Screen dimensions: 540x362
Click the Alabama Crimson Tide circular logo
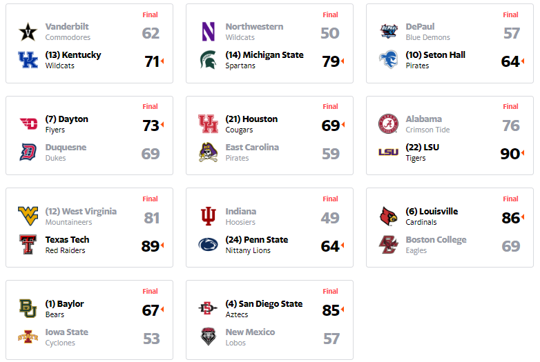click(x=389, y=123)
